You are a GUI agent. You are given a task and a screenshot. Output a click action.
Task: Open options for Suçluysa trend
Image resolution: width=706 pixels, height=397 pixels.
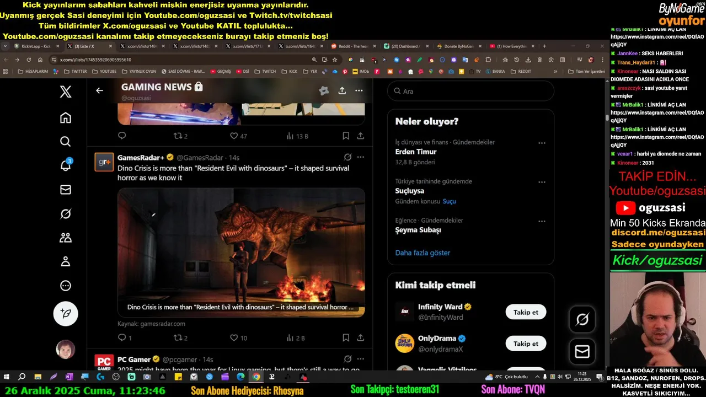coord(542,182)
